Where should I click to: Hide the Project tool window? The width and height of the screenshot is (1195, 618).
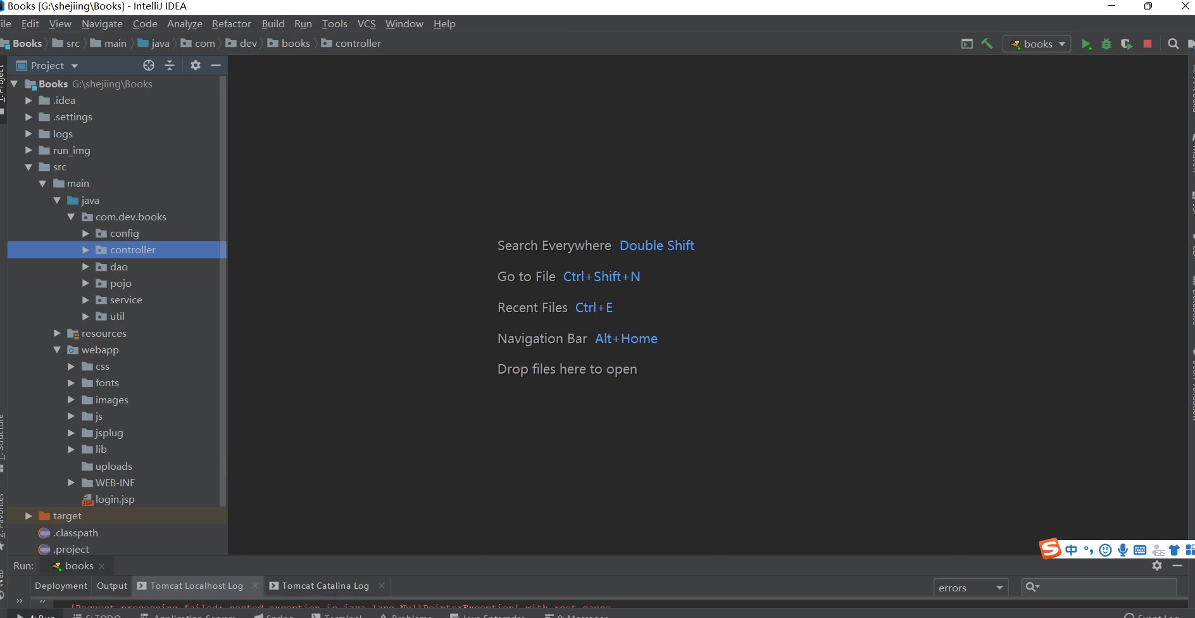point(216,65)
